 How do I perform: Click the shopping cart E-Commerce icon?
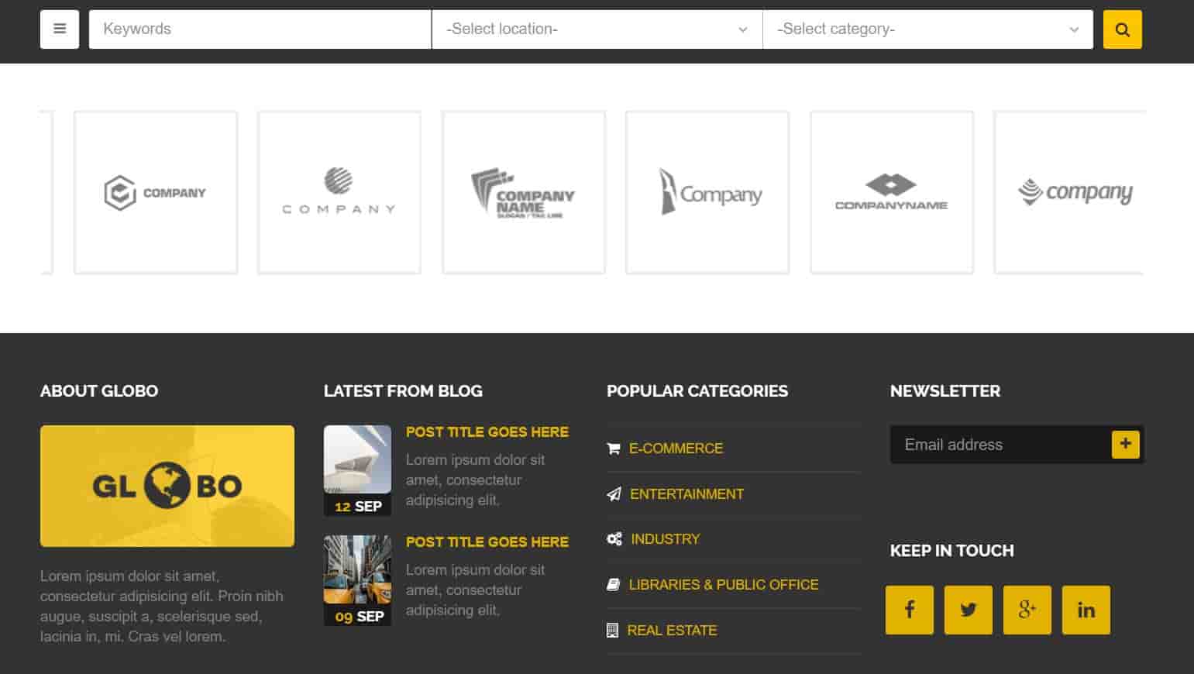click(614, 449)
